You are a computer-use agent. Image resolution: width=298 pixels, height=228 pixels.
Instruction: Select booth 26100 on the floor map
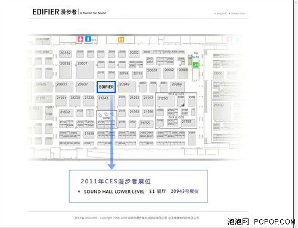(x=222, y=111)
